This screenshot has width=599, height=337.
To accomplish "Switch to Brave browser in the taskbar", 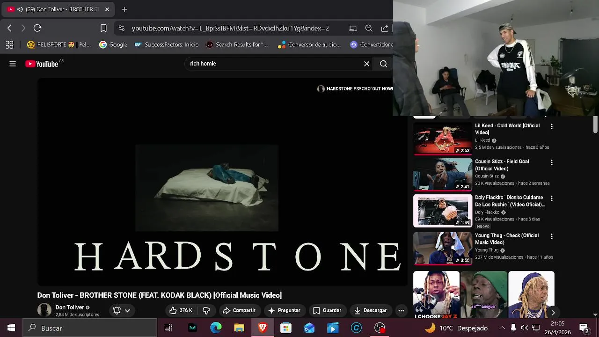I will coord(263,328).
